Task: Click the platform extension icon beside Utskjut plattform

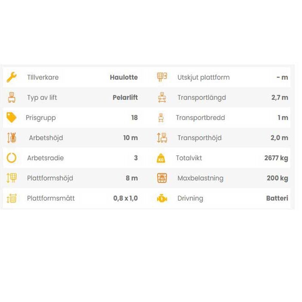Action: (162, 77)
